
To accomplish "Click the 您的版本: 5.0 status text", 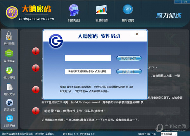I will pyautogui.click(x=87, y=134).
